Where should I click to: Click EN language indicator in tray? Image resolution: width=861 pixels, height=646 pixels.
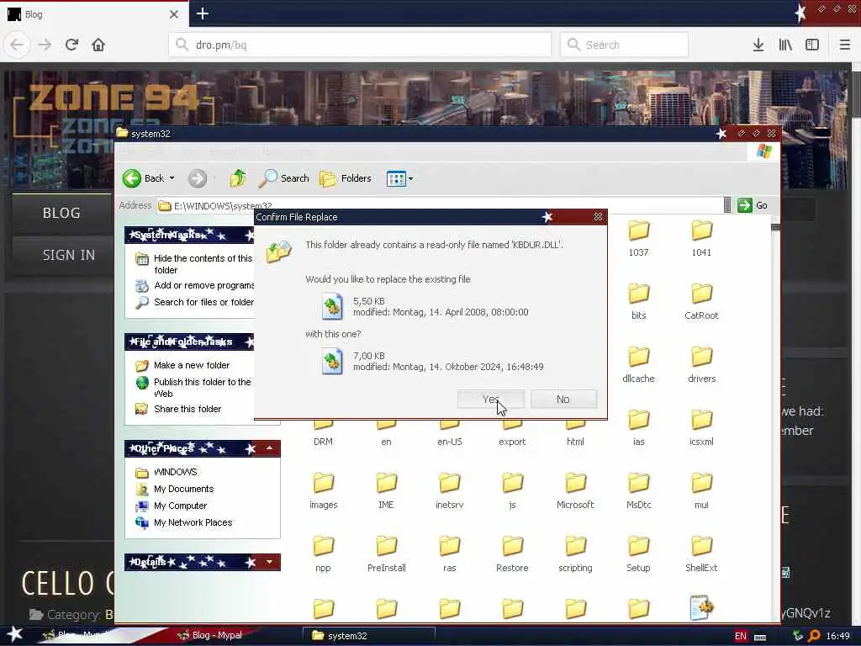click(x=740, y=636)
